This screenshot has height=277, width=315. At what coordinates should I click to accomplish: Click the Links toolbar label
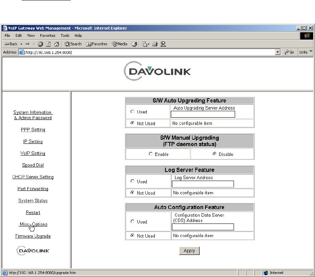click(x=303, y=52)
